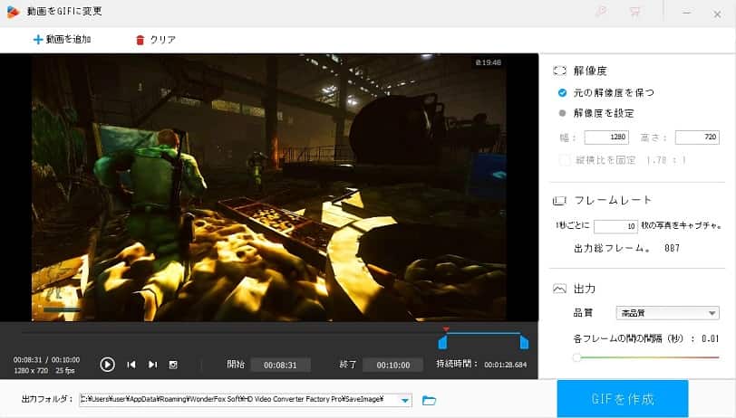Minimize the window
The image size is (736, 418).
pos(686,13)
